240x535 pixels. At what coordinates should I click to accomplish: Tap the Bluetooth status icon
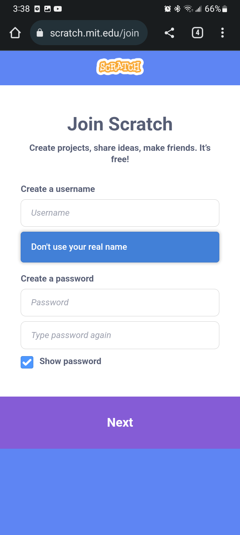coord(177,9)
